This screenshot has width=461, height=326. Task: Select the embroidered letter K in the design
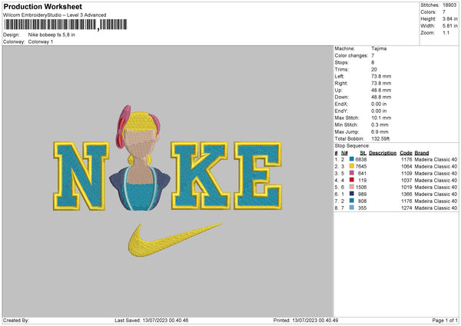point(199,175)
